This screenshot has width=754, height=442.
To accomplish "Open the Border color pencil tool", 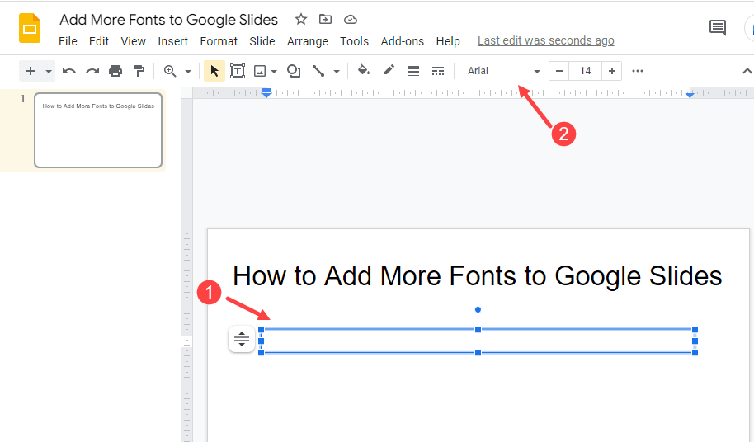I will click(x=389, y=71).
